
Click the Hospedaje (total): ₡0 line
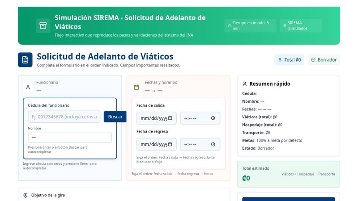coord(262,125)
